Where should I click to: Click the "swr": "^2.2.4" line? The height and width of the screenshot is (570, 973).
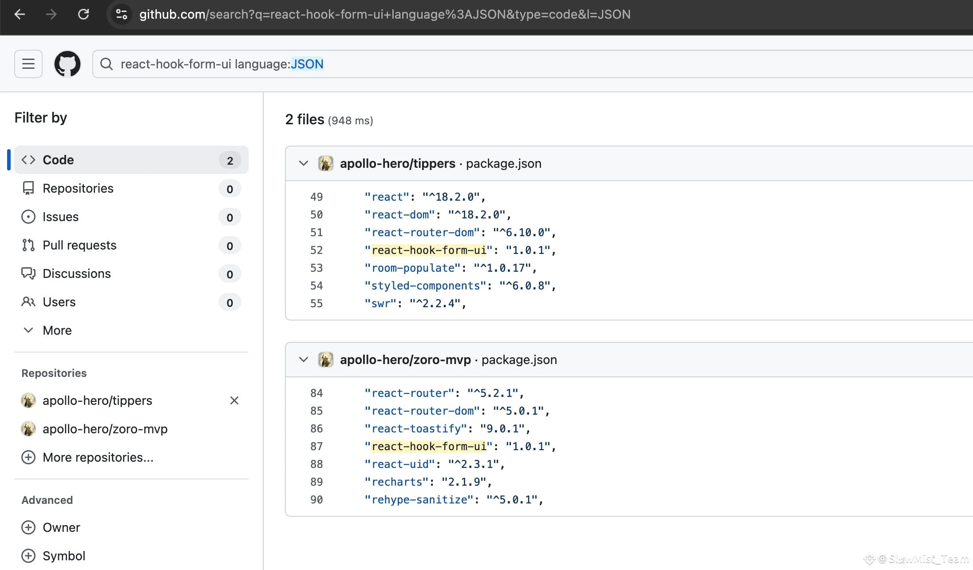415,304
